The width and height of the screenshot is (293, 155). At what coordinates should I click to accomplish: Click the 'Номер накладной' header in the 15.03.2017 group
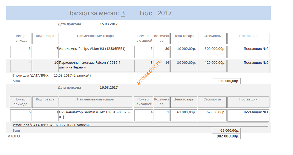click(x=143, y=39)
